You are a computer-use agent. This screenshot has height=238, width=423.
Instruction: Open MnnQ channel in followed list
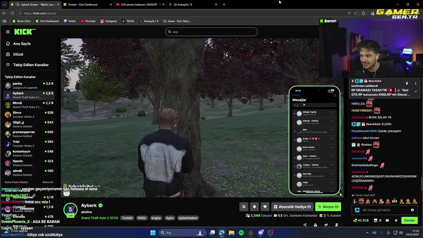coord(30,105)
